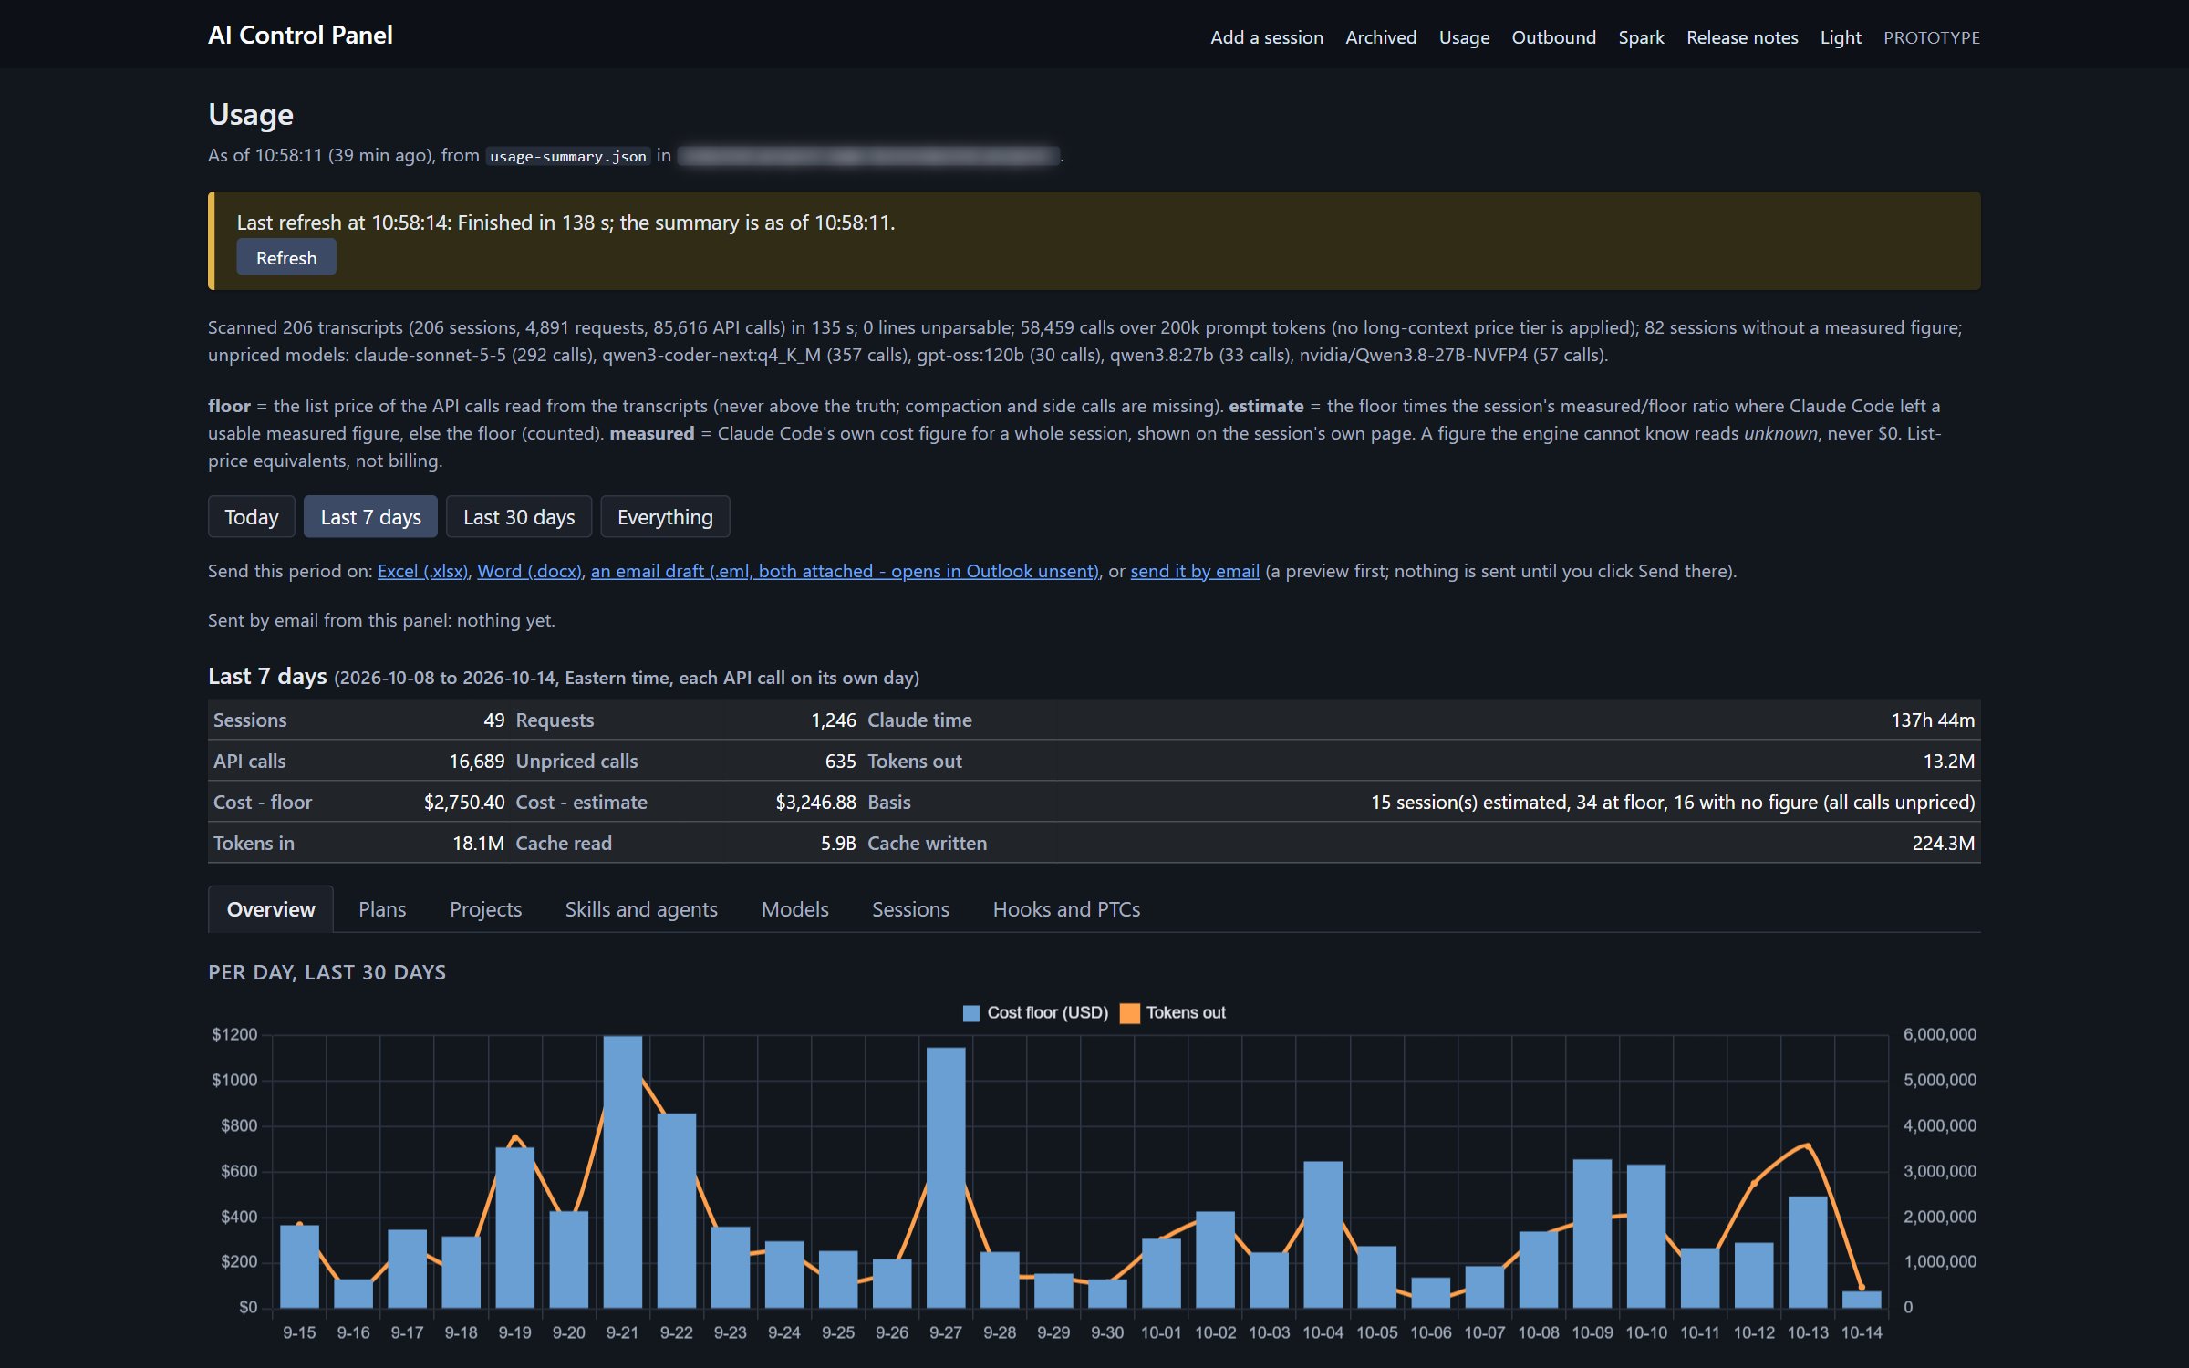Image resolution: width=2189 pixels, height=1368 pixels.
Task: Click the 9-21 cost bar in the chart
Action: point(623,1172)
